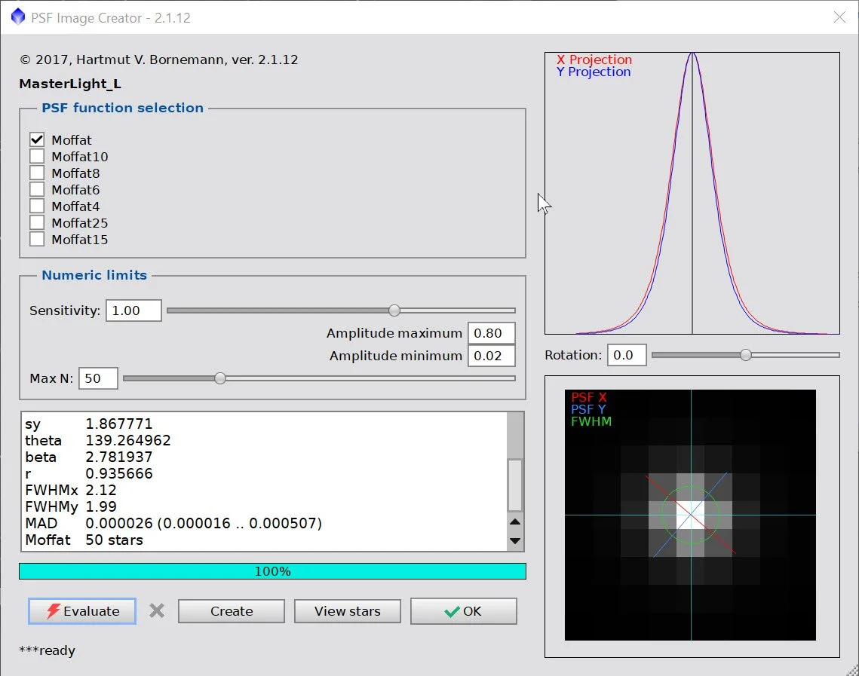
Task: Enable the Moffat8 checkbox
Action: [x=37, y=173]
